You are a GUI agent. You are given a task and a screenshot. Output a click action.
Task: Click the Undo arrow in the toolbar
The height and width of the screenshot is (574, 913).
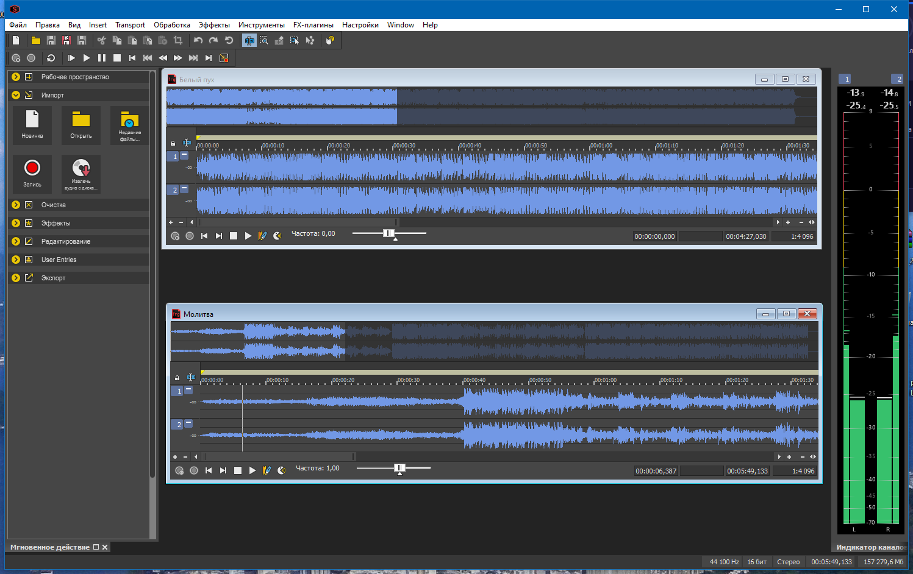(198, 40)
